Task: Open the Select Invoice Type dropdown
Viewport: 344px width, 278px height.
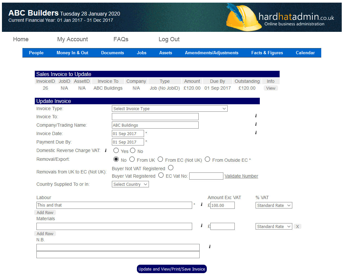Action: (x=169, y=109)
